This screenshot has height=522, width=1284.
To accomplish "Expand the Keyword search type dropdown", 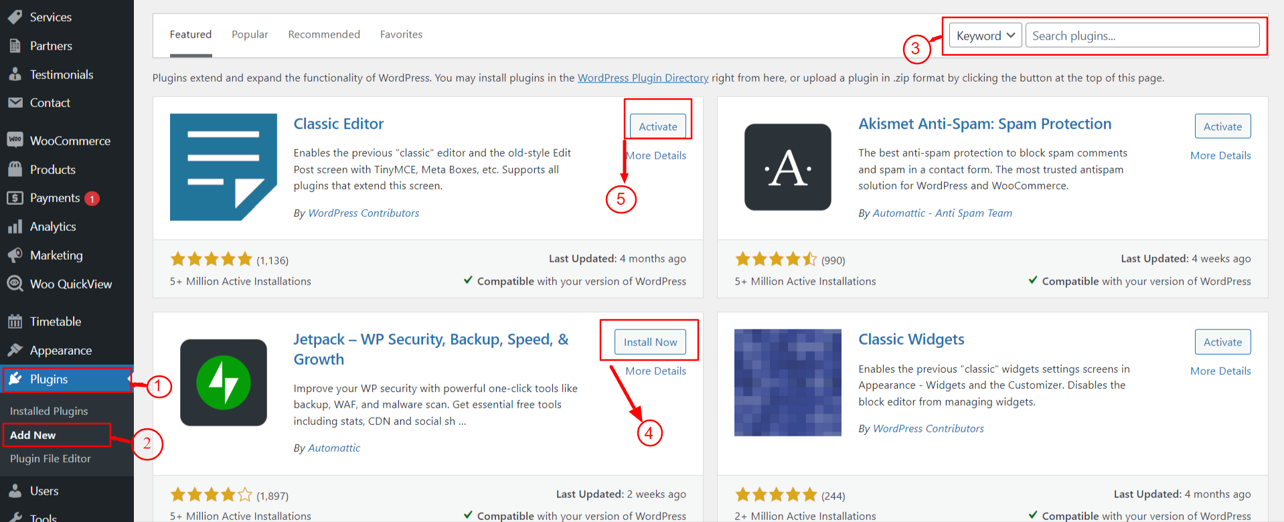I will tap(985, 35).
